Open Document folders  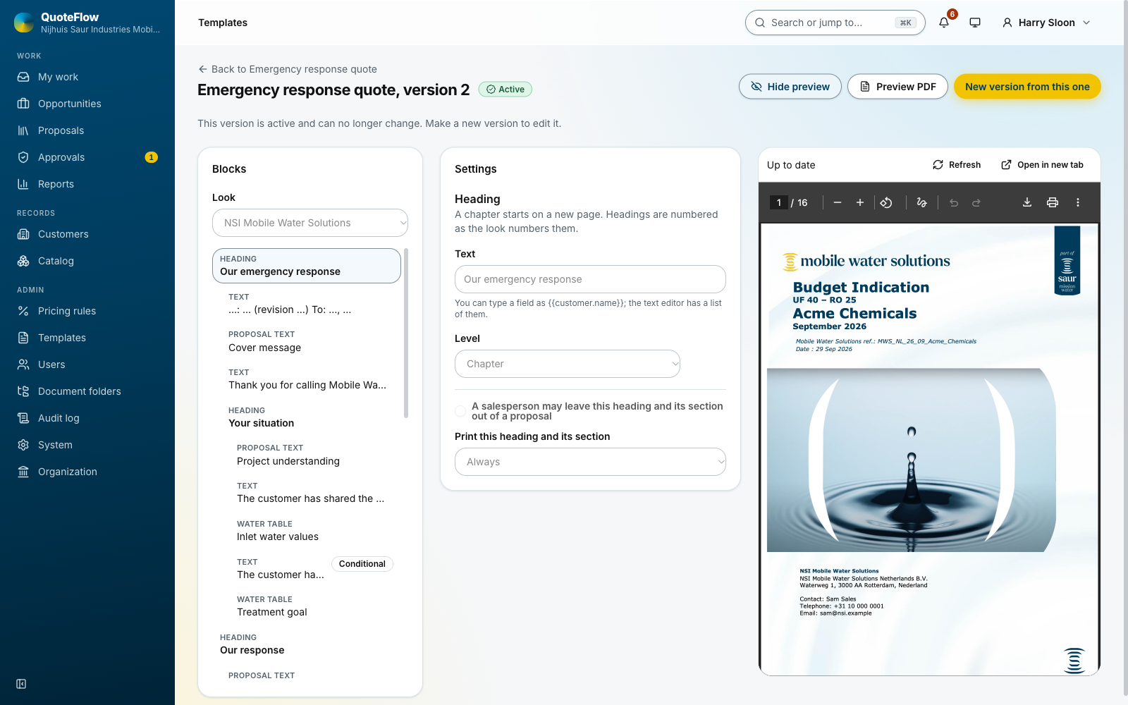point(87,391)
